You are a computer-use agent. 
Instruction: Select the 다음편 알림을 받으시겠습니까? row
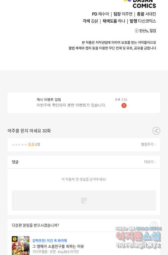[x=84, y=225]
